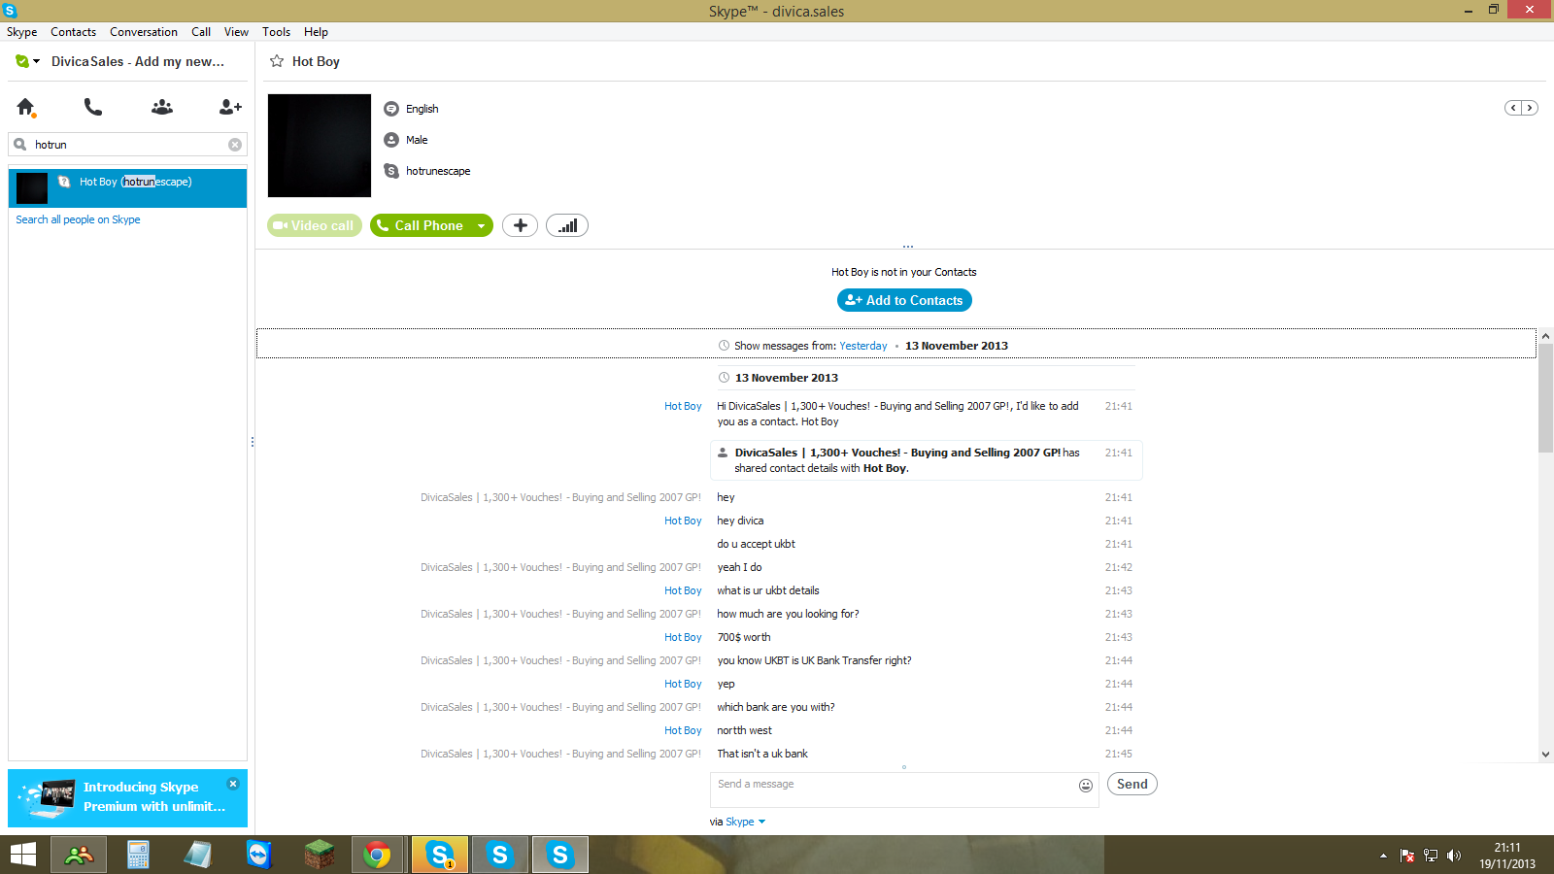The width and height of the screenshot is (1554, 874).
Task: Click the message 'That isn't a uk bank'
Action: pos(762,754)
